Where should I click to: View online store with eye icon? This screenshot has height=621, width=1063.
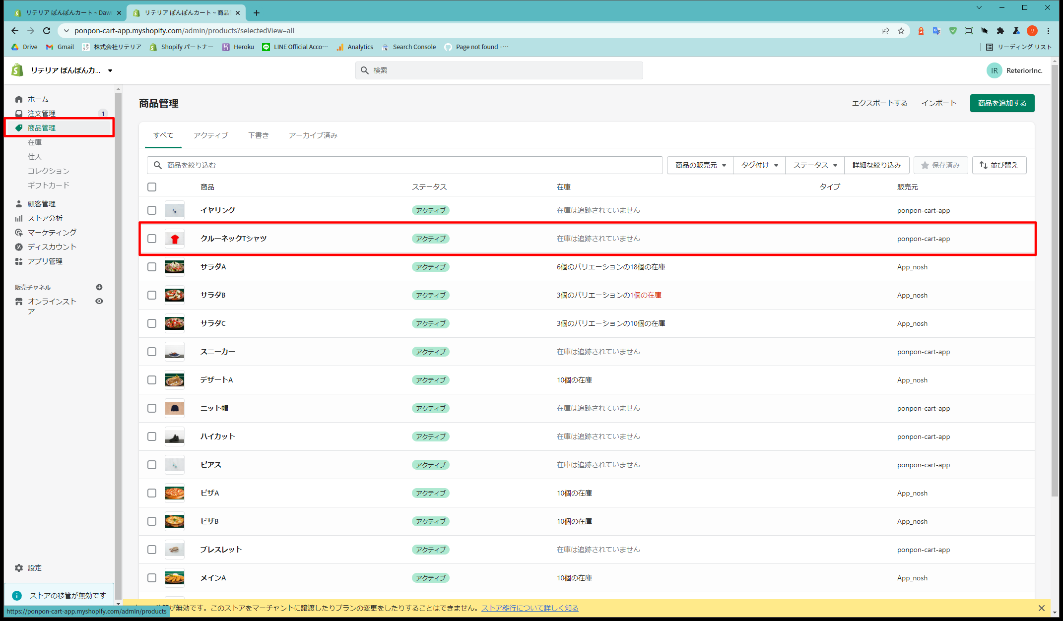tap(99, 301)
